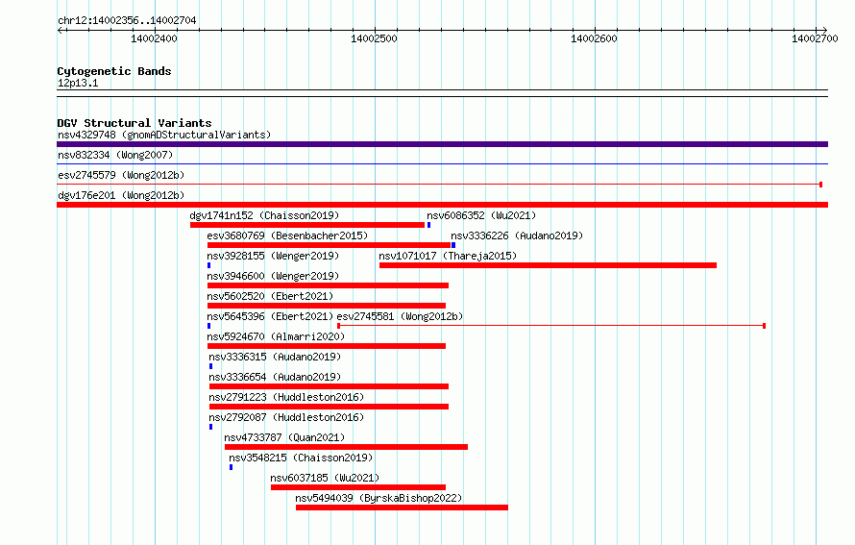Select the dgv176e201 (Wong2012b) label
855x545 pixels.
tap(121, 195)
